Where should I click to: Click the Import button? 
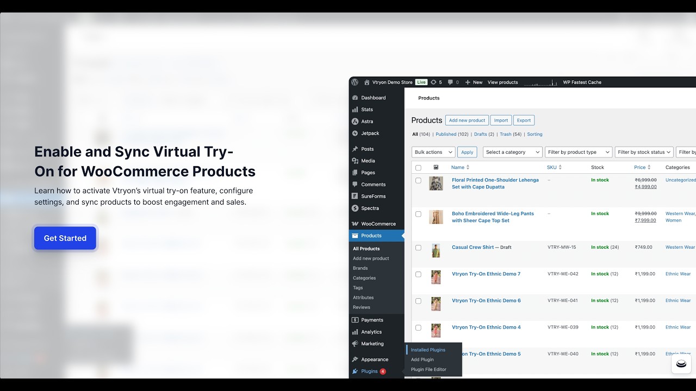[501, 120]
